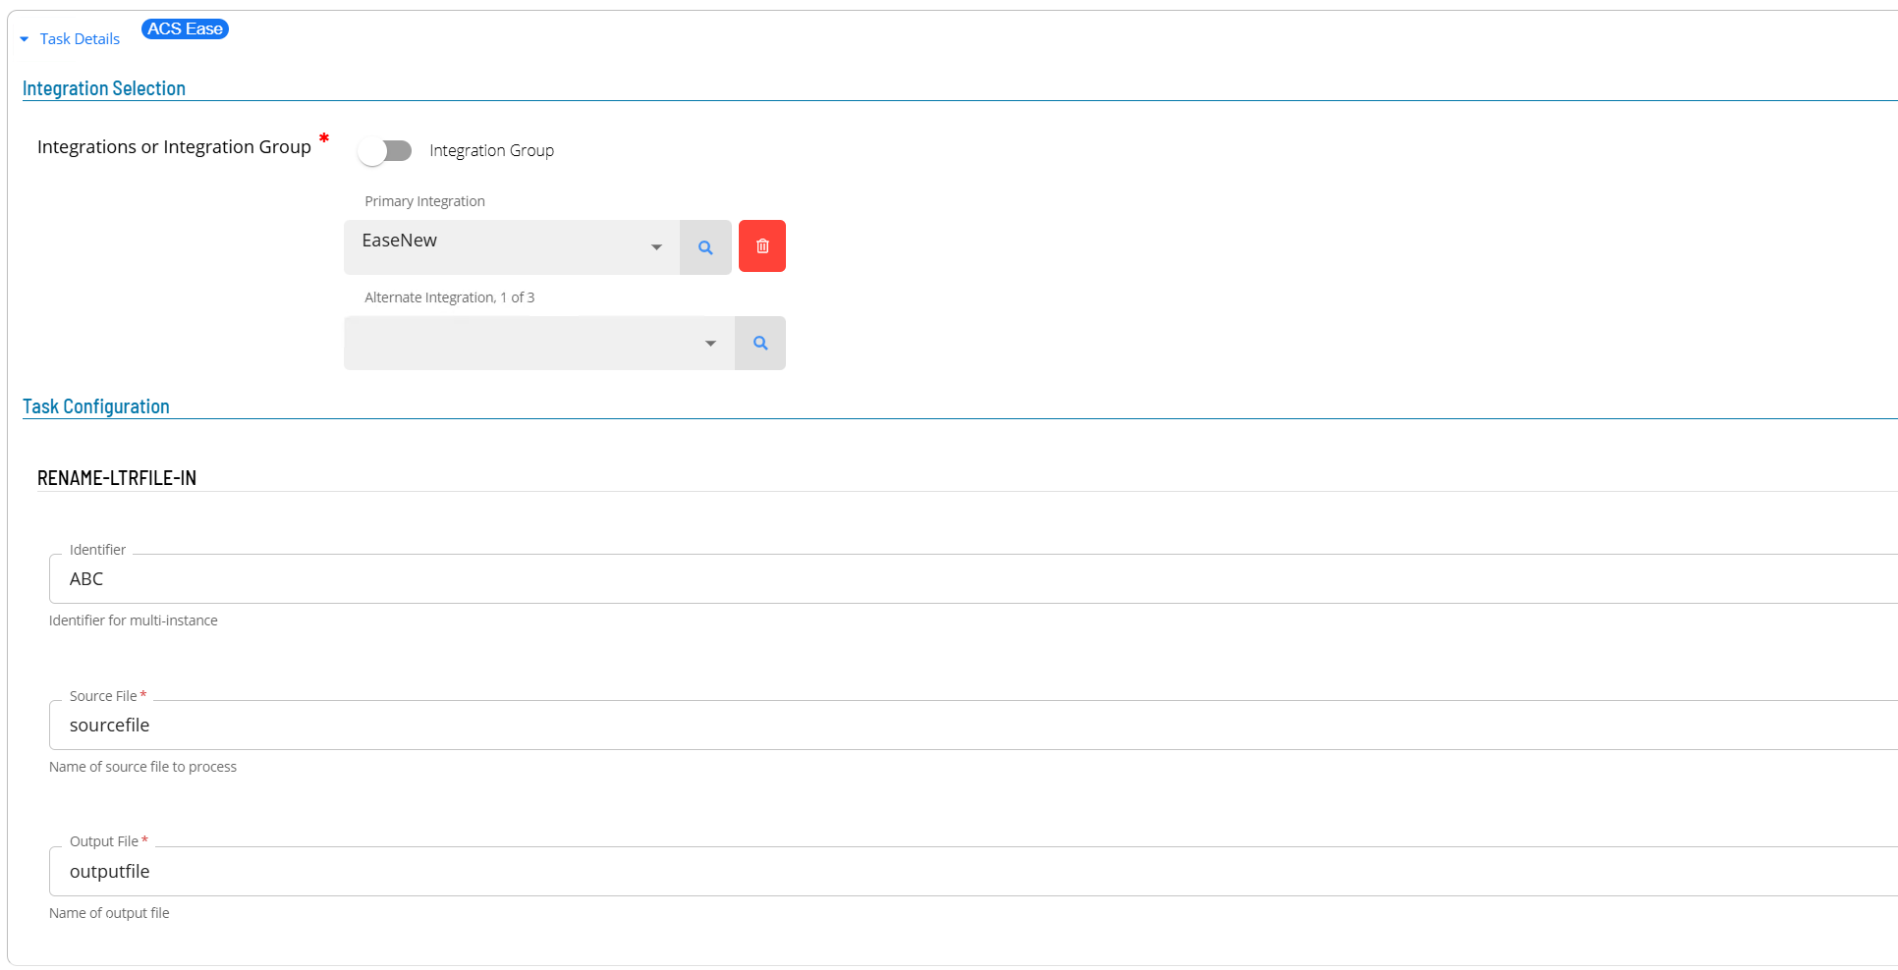
Task: Click Alternate Integration, 1 of 3 label
Action: point(449,297)
